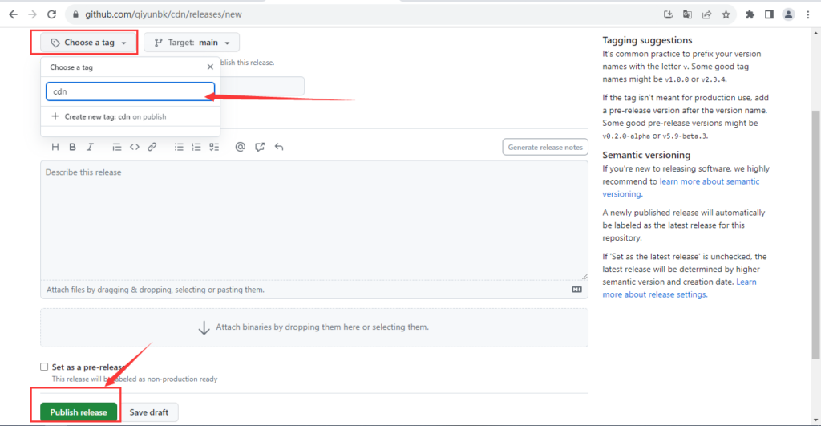Open the Chrome three-dot menu
The height and width of the screenshot is (426, 821).
click(x=808, y=14)
